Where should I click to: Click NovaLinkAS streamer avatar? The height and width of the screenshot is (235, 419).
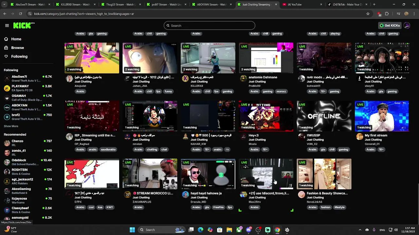[x=301, y=195]
